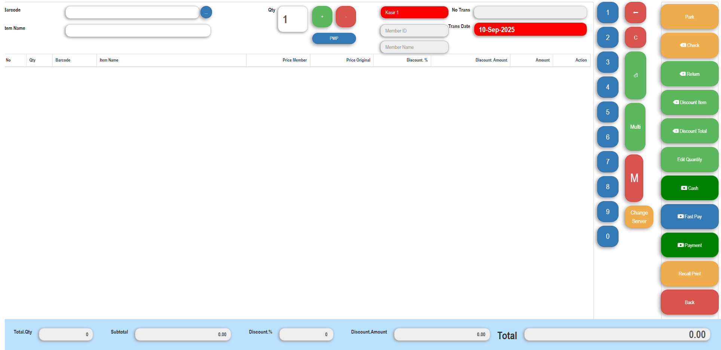
Task: Click the Edit Quantity button
Action: [x=689, y=159]
